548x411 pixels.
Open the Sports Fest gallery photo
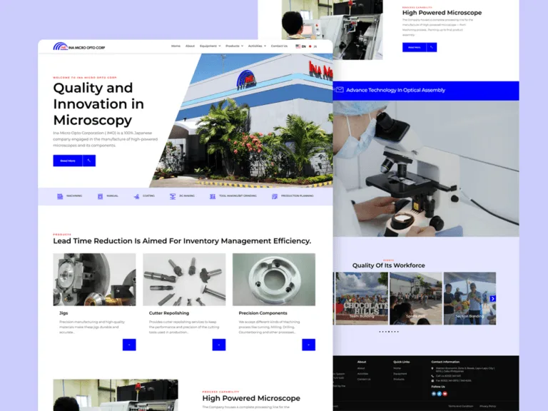[416, 298]
